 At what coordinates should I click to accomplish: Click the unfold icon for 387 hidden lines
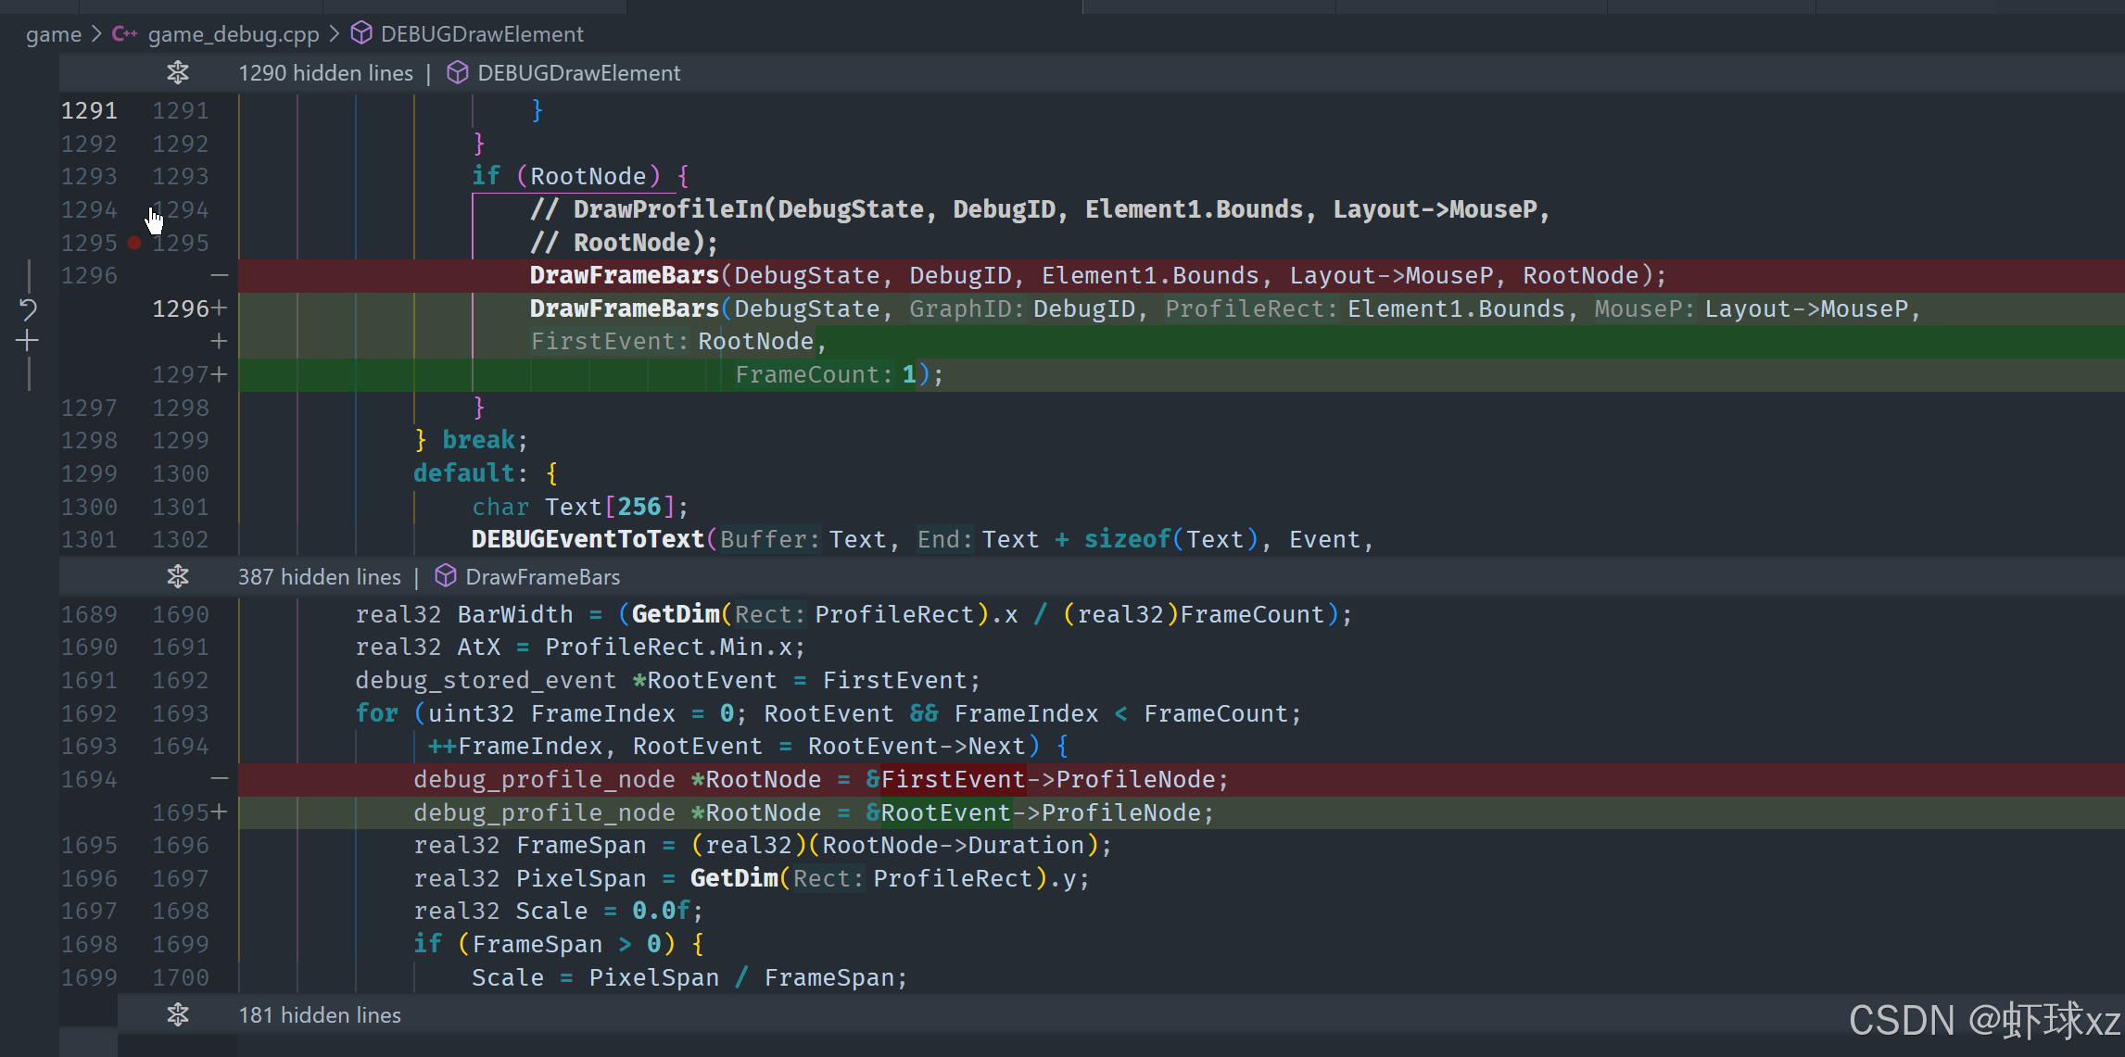coord(178,576)
